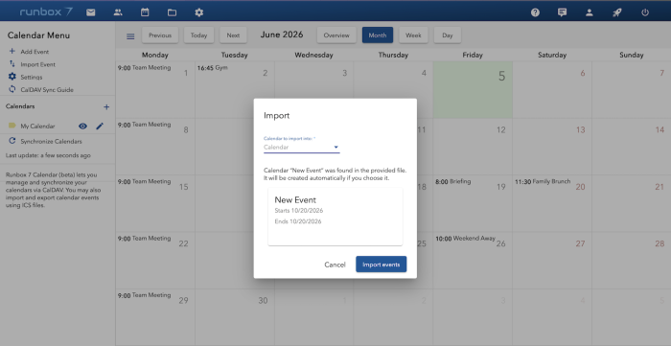Open the Help question mark icon
Image resolution: width=671 pixels, height=346 pixels.
535,12
